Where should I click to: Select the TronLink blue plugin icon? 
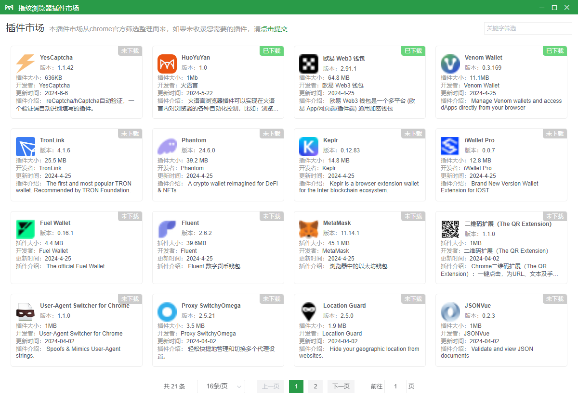26,147
